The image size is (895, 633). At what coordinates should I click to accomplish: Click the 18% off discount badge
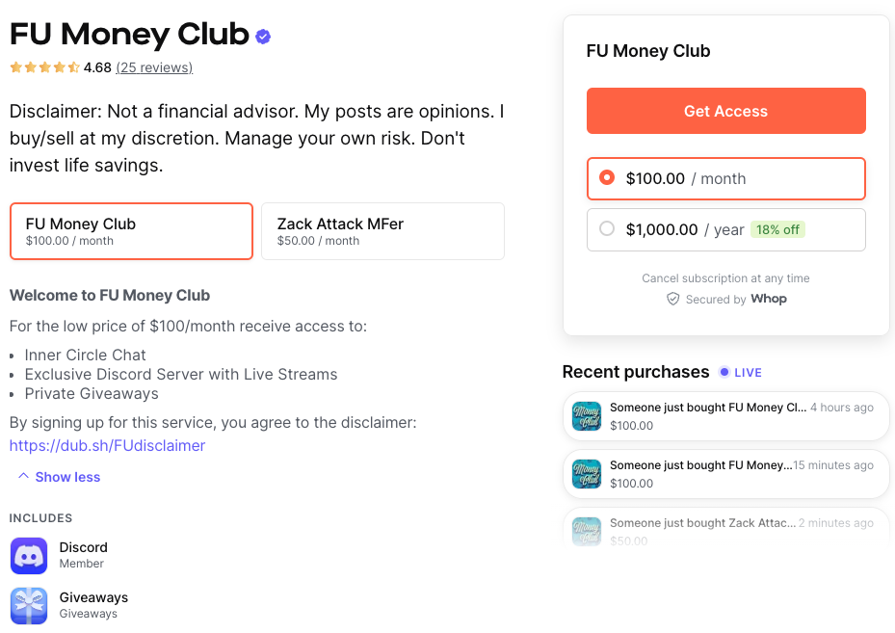point(777,229)
